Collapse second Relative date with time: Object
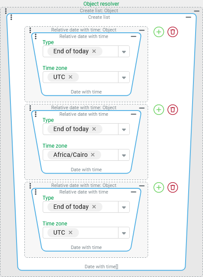 tap(142, 108)
